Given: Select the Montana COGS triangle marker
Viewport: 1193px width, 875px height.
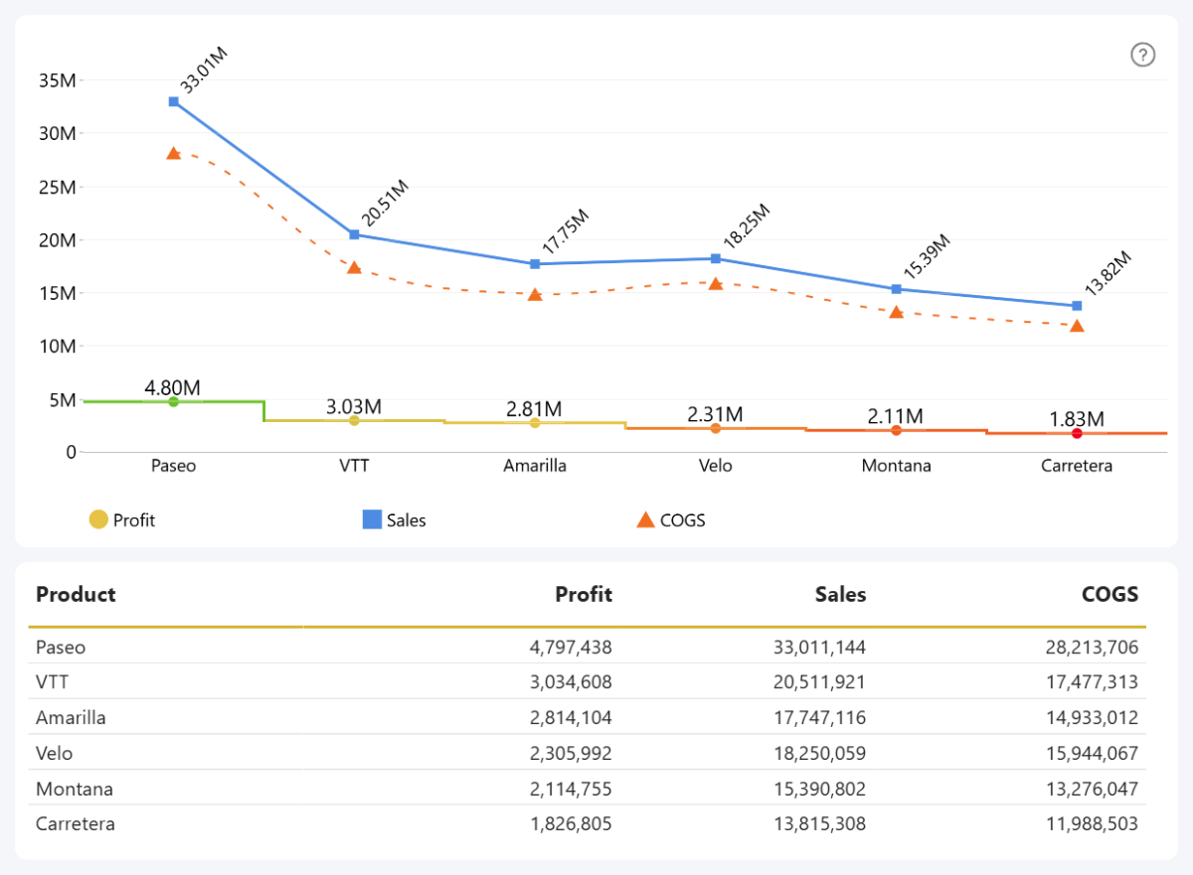Looking at the screenshot, I should coord(896,312).
